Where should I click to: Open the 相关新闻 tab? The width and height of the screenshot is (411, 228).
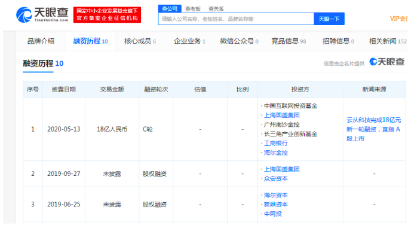tap(388, 41)
